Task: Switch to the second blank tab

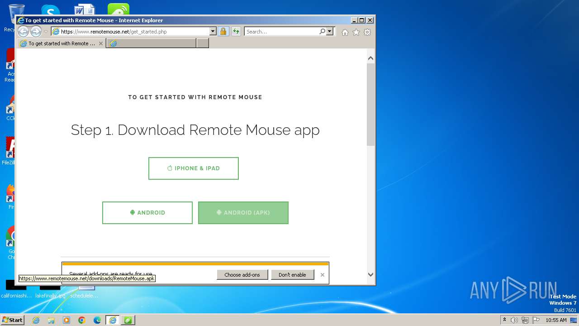Action: 151,43
